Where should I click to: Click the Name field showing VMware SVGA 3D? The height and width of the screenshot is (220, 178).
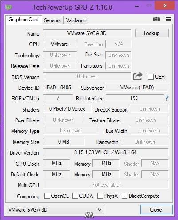coord(87,33)
